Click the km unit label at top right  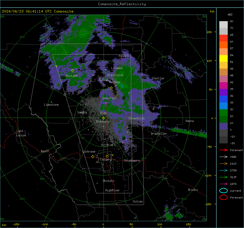(212, 11)
